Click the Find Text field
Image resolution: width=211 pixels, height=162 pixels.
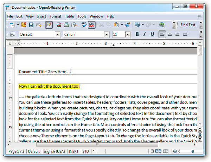point(188,25)
